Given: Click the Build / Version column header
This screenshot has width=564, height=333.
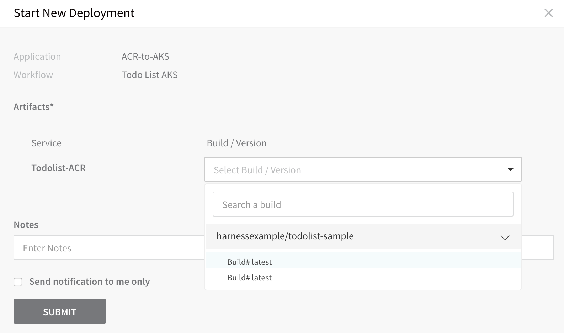Looking at the screenshot, I should (x=236, y=143).
